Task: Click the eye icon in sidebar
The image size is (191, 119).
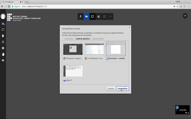Action: [x=3, y=60]
